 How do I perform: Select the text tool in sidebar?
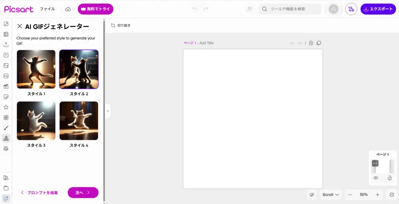coord(6,55)
